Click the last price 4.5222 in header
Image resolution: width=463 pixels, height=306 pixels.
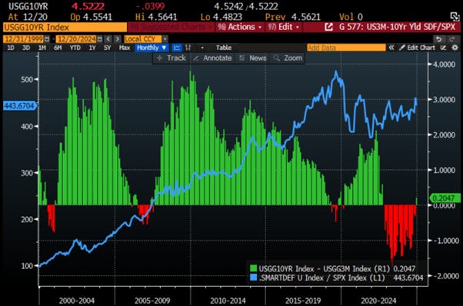click(x=88, y=6)
